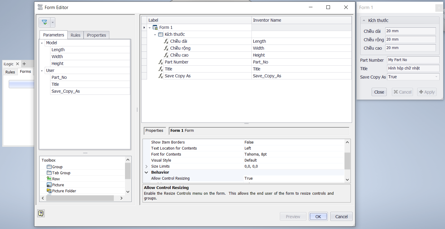Collapse the Behavior property section
The image size is (445, 229).
click(146, 172)
